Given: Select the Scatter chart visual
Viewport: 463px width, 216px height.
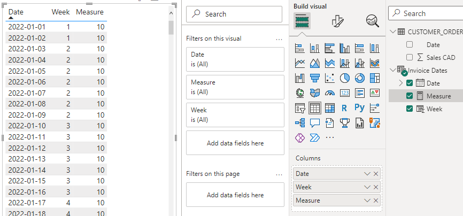Looking at the screenshot, I should [329, 78].
